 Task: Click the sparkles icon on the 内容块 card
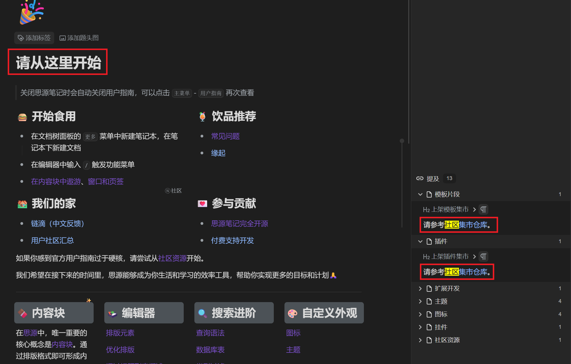[88, 300]
